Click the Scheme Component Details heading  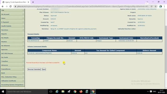pyautogui.click(x=37, y=46)
